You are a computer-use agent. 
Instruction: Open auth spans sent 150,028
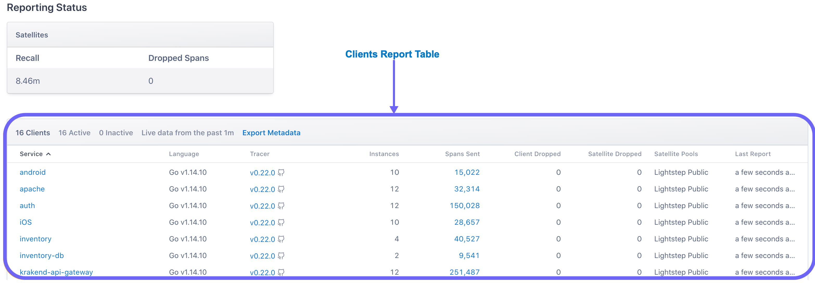pos(464,206)
